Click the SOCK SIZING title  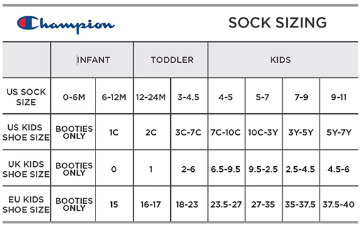click(x=278, y=23)
